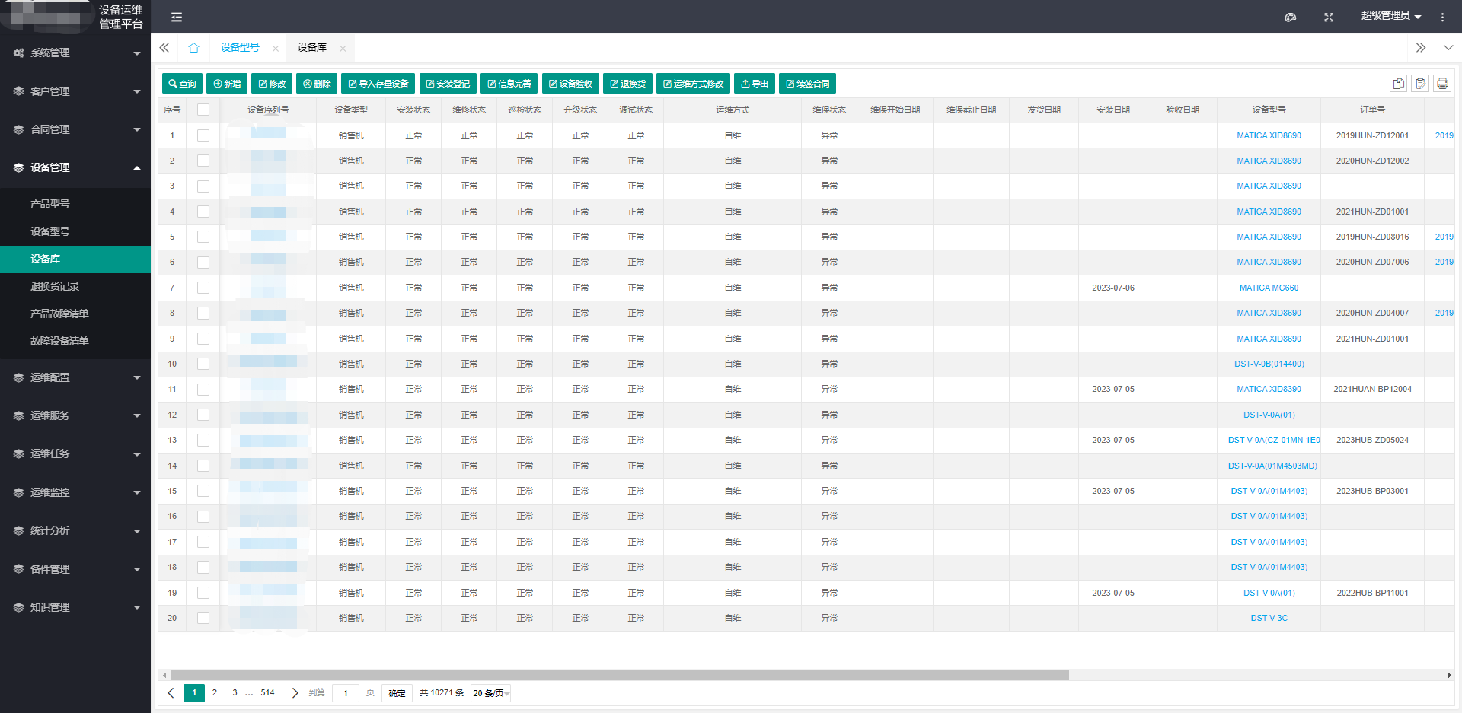
Task: Check the checkbox for row 3
Action: point(203,186)
